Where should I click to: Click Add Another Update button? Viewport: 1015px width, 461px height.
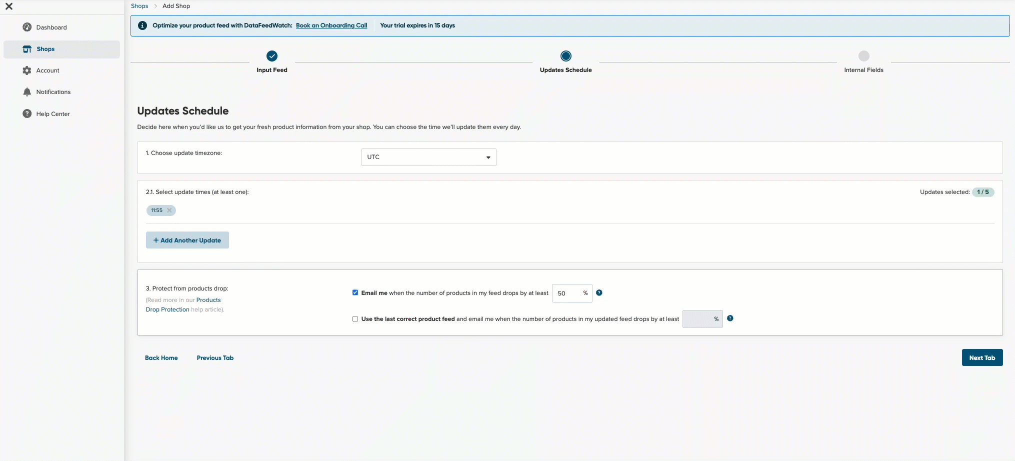pos(187,240)
